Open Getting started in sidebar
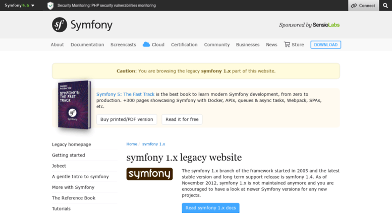 [69, 155]
